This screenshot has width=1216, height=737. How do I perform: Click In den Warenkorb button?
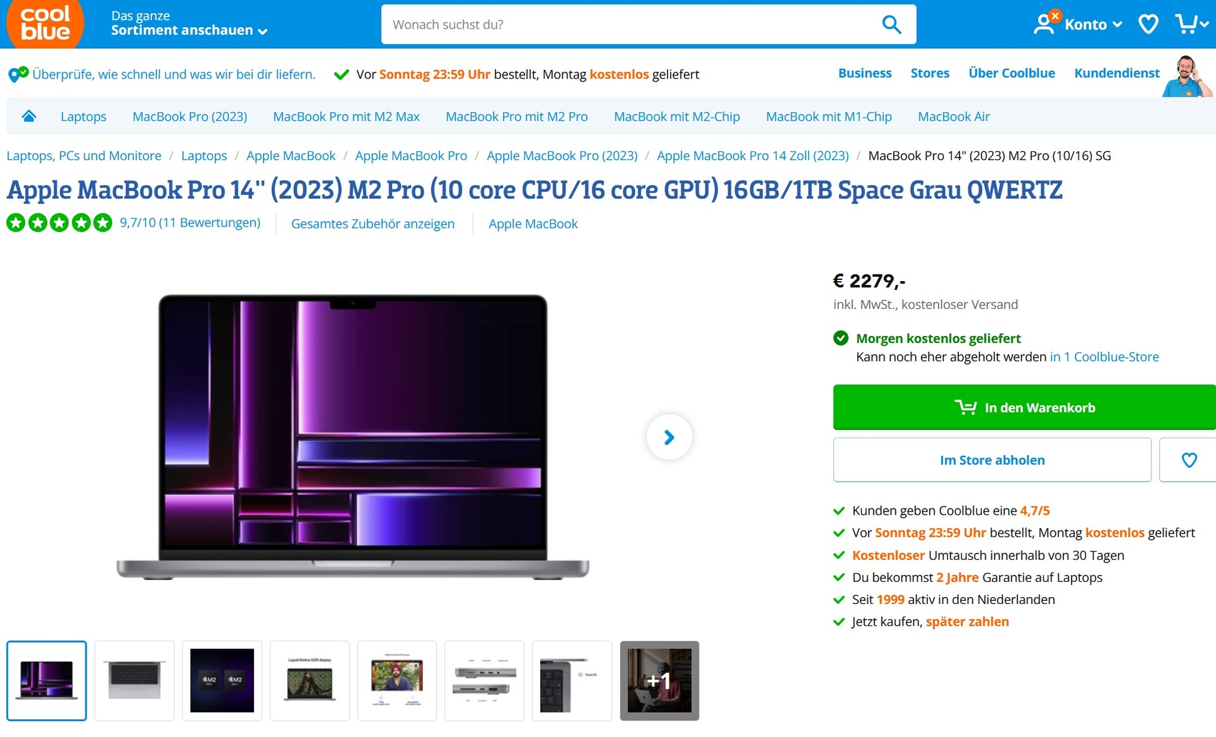click(x=1024, y=407)
